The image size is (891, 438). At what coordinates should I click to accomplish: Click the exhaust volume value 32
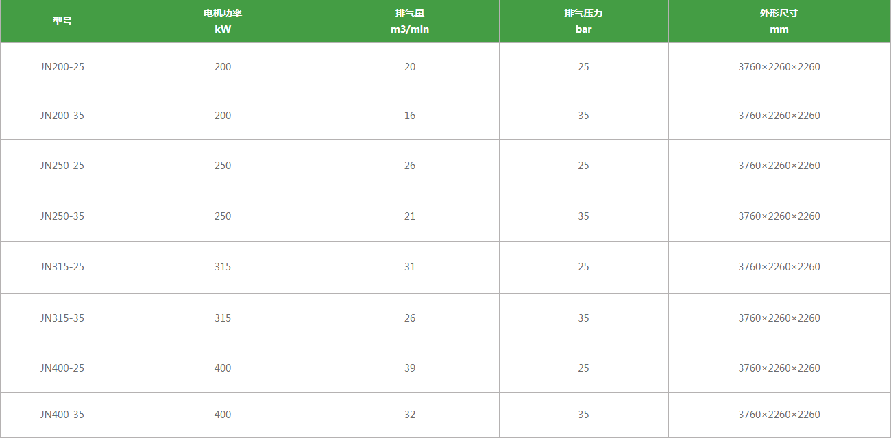(x=410, y=415)
